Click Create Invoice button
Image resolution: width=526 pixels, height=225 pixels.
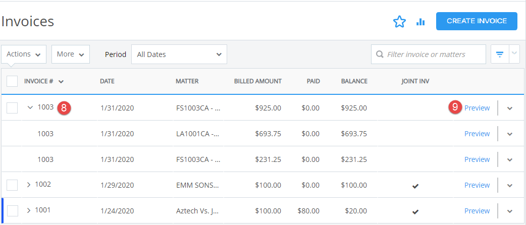click(477, 21)
